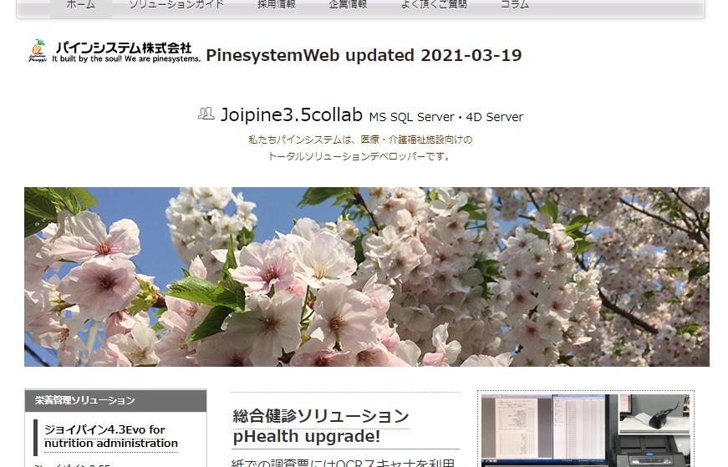Click the 栄養管理ソリューション sidebar header
Image resolution: width=728 pixels, height=467 pixels.
pos(115,401)
